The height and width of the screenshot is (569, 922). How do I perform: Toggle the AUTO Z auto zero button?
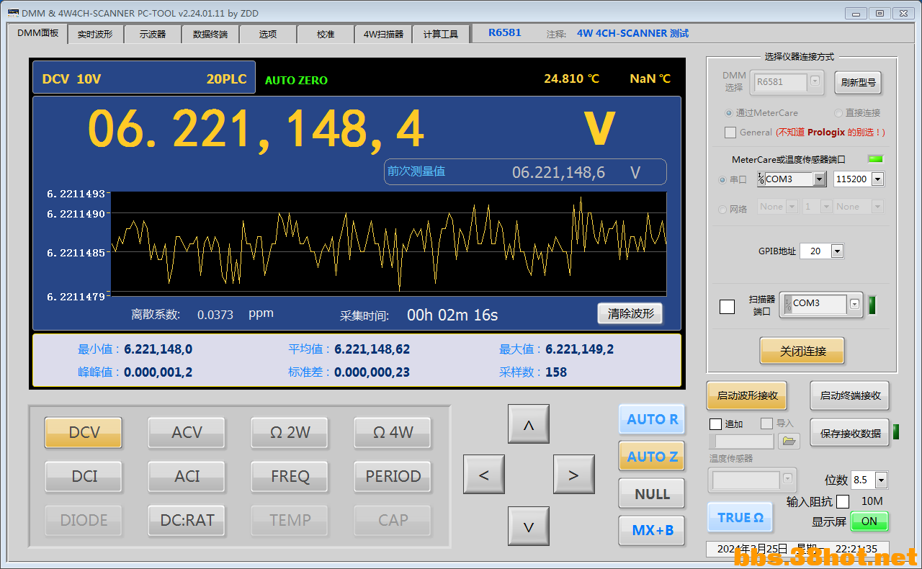(x=652, y=457)
